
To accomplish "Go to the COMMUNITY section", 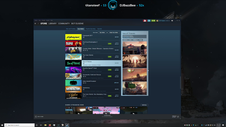I will [x=64, y=24].
